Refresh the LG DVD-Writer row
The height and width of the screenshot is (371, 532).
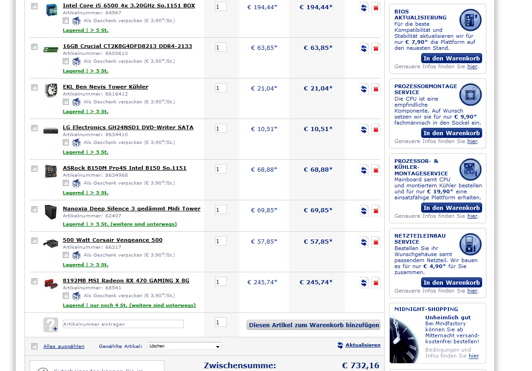coord(364,130)
